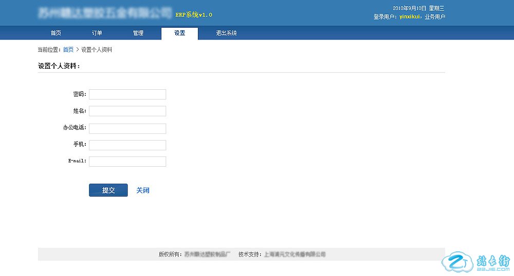The height and width of the screenshot is (276, 514).
Task: Click the yinxikui username in header
Action: tap(409, 17)
